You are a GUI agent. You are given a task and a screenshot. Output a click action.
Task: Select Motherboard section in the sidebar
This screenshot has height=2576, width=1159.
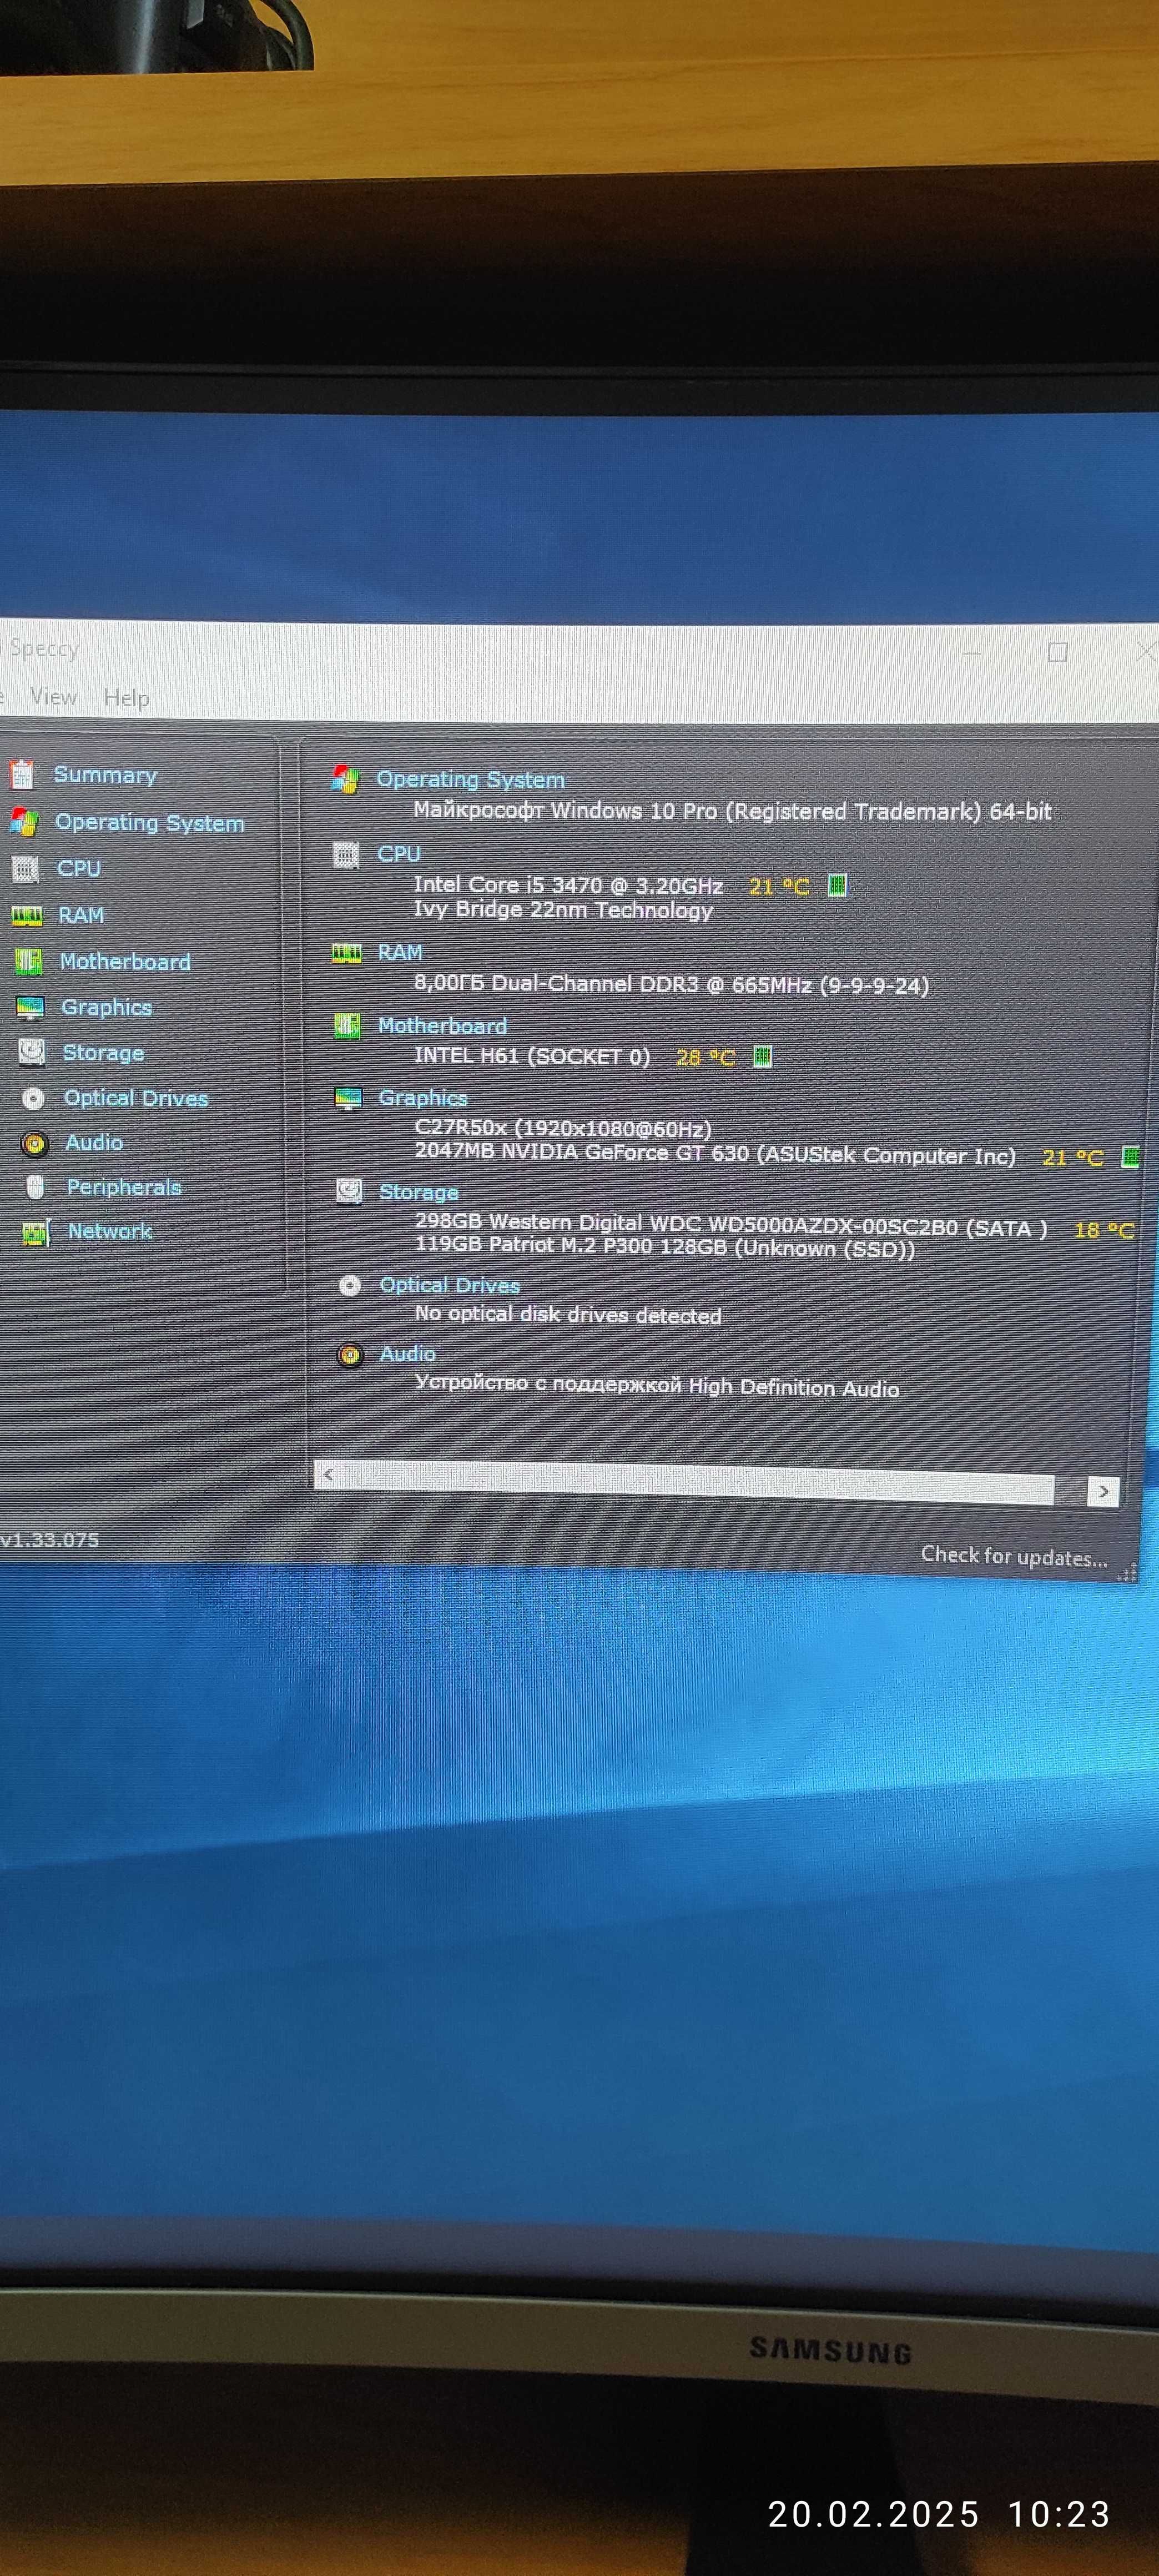125,961
